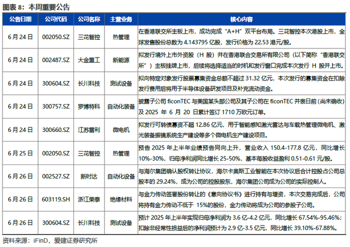Click company name 江苏雷利

89,130
